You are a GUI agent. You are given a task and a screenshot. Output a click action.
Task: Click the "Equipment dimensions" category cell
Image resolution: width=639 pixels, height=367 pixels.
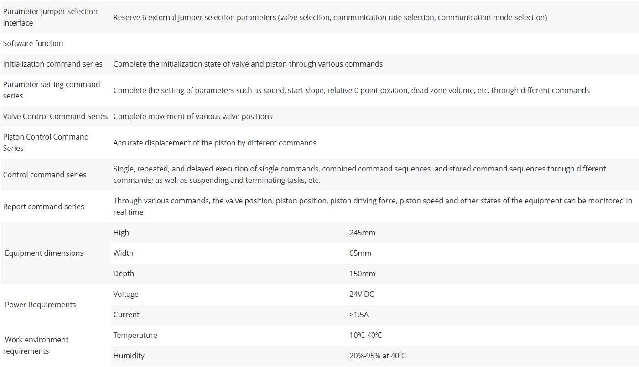coord(44,253)
